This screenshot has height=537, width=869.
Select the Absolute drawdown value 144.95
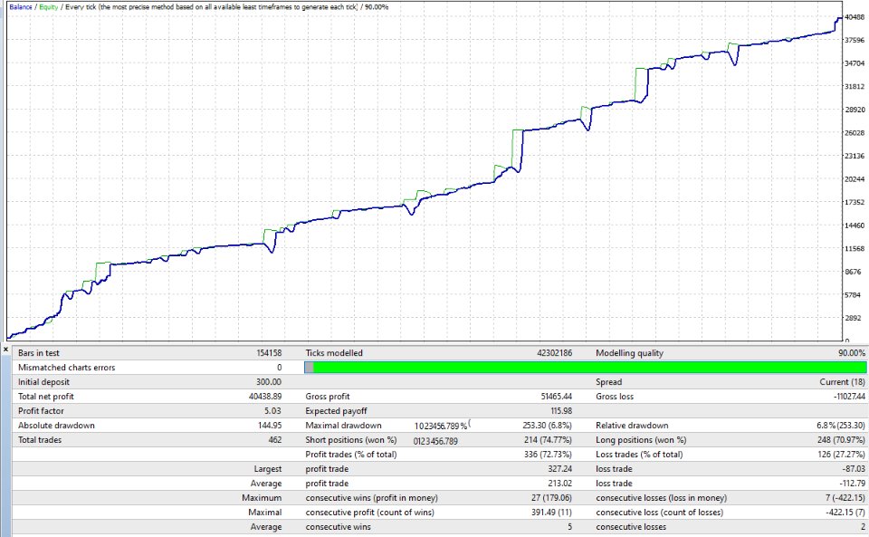pos(270,425)
